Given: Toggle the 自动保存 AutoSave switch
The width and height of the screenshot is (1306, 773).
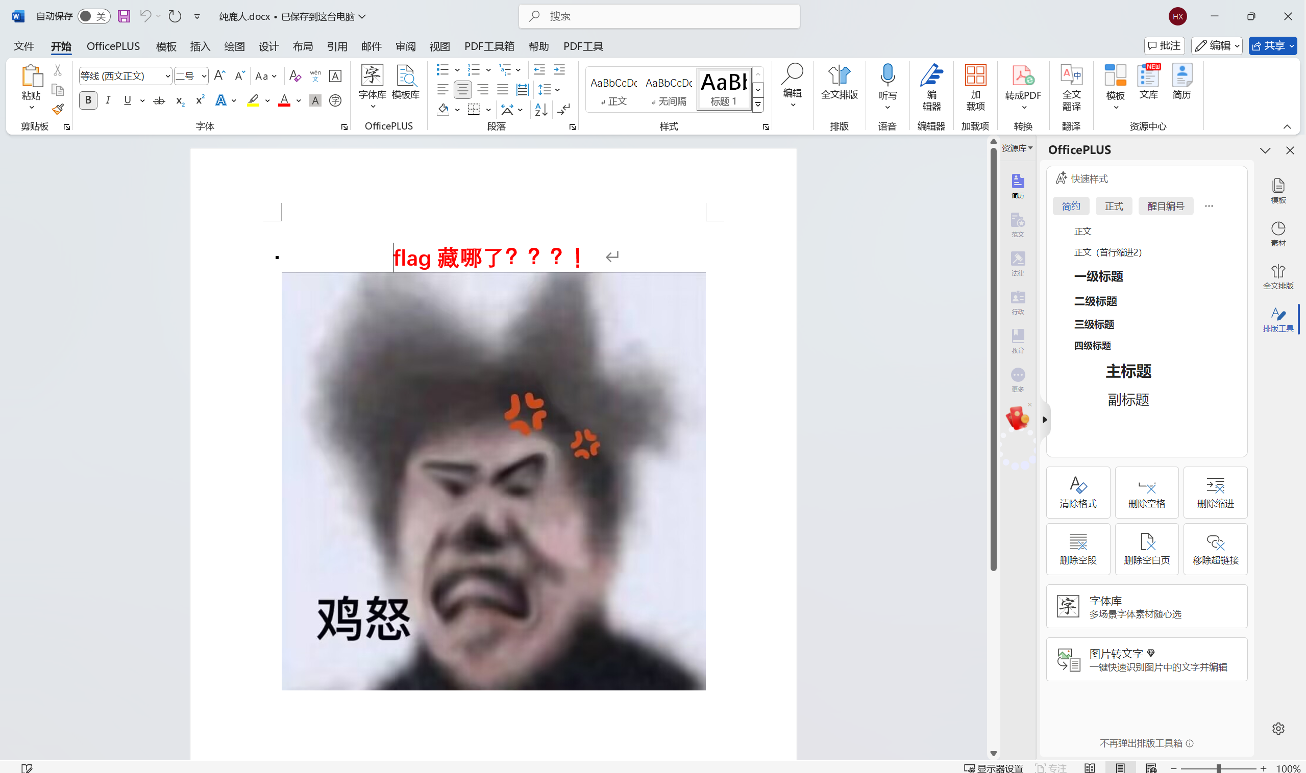Looking at the screenshot, I should (94, 16).
